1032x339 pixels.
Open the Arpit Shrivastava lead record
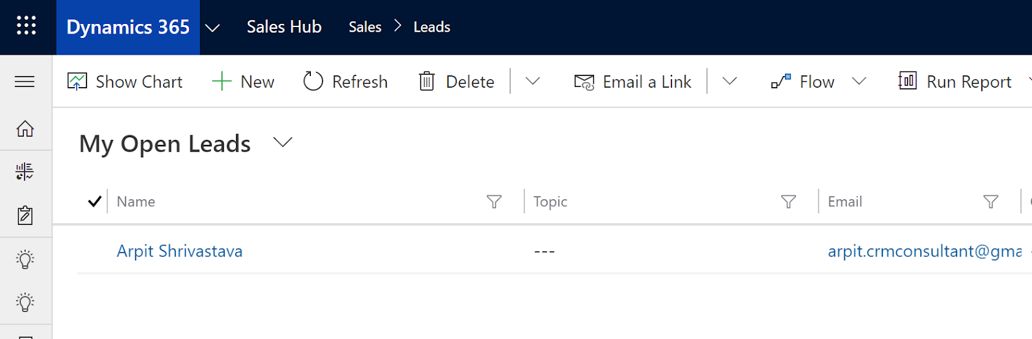click(x=179, y=251)
